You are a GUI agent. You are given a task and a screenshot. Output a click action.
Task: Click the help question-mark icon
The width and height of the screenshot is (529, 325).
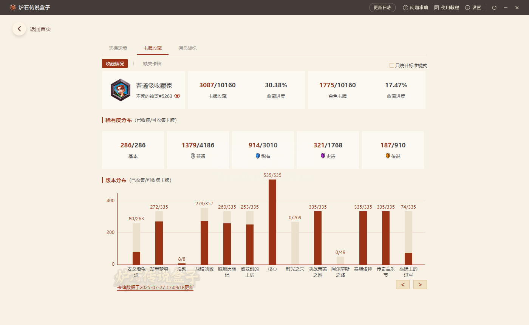(405, 8)
